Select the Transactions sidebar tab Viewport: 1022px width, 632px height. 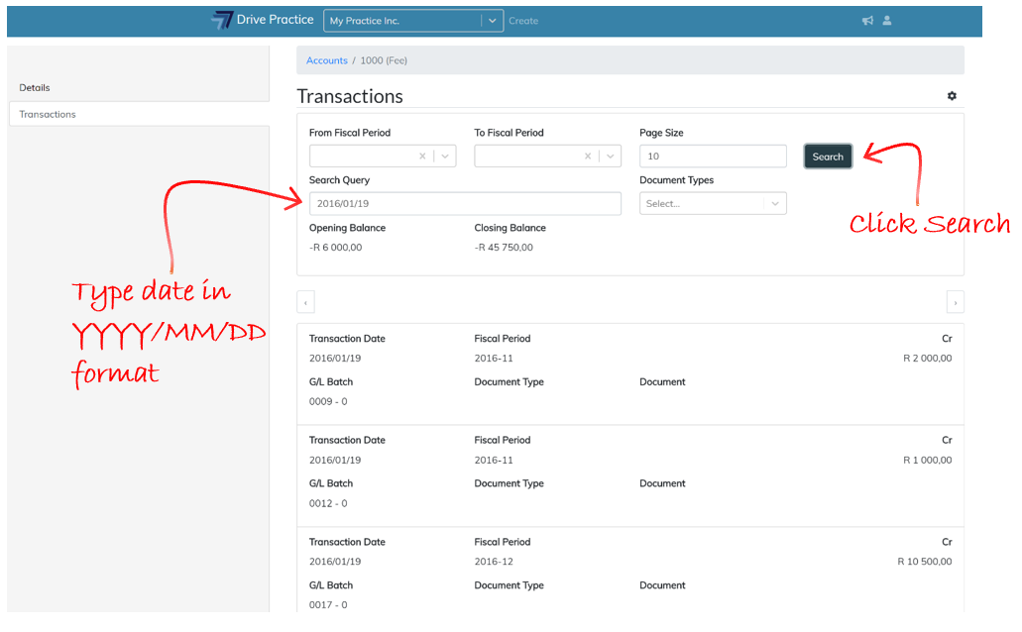coord(48,115)
